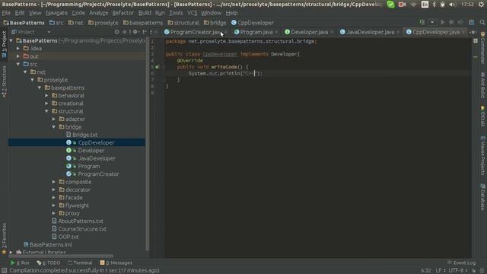Select ProgramCreator class in tree

coord(93,174)
